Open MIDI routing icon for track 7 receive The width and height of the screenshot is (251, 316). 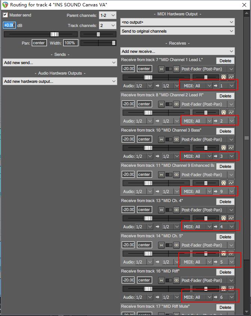click(223, 77)
